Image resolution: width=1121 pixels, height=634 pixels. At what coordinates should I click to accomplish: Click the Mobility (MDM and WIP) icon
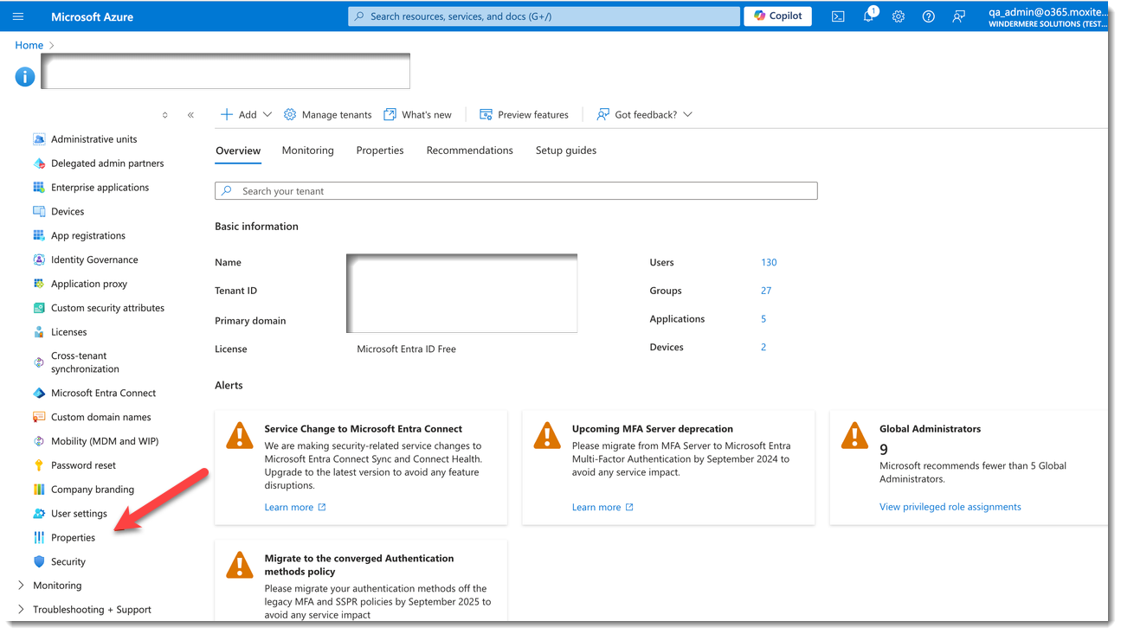point(39,442)
